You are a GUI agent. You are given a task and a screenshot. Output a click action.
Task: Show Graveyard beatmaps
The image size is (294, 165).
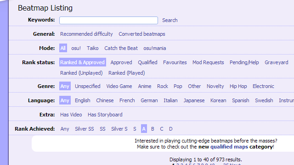pos(277,62)
